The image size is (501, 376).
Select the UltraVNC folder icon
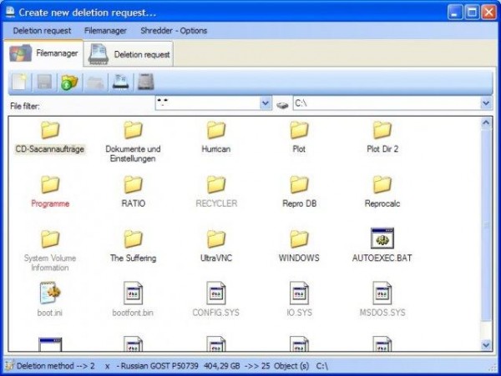click(216, 239)
